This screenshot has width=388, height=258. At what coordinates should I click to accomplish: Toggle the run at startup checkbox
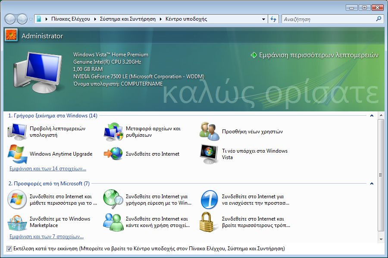click(x=9, y=249)
